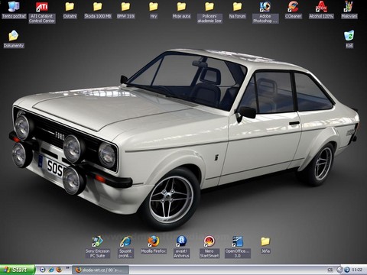Select the Adobe Photoshop shortcut
This screenshot has width=367, height=275.
point(265,12)
